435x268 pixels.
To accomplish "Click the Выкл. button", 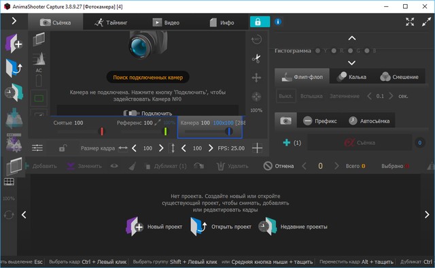I will 285,96.
